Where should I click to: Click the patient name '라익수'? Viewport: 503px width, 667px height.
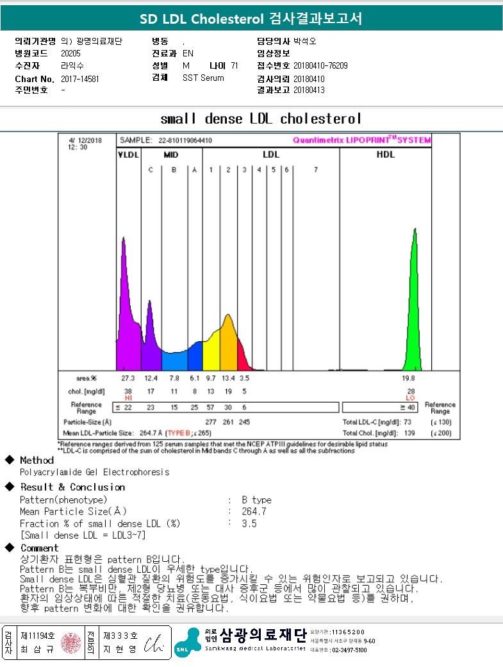click(72, 65)
